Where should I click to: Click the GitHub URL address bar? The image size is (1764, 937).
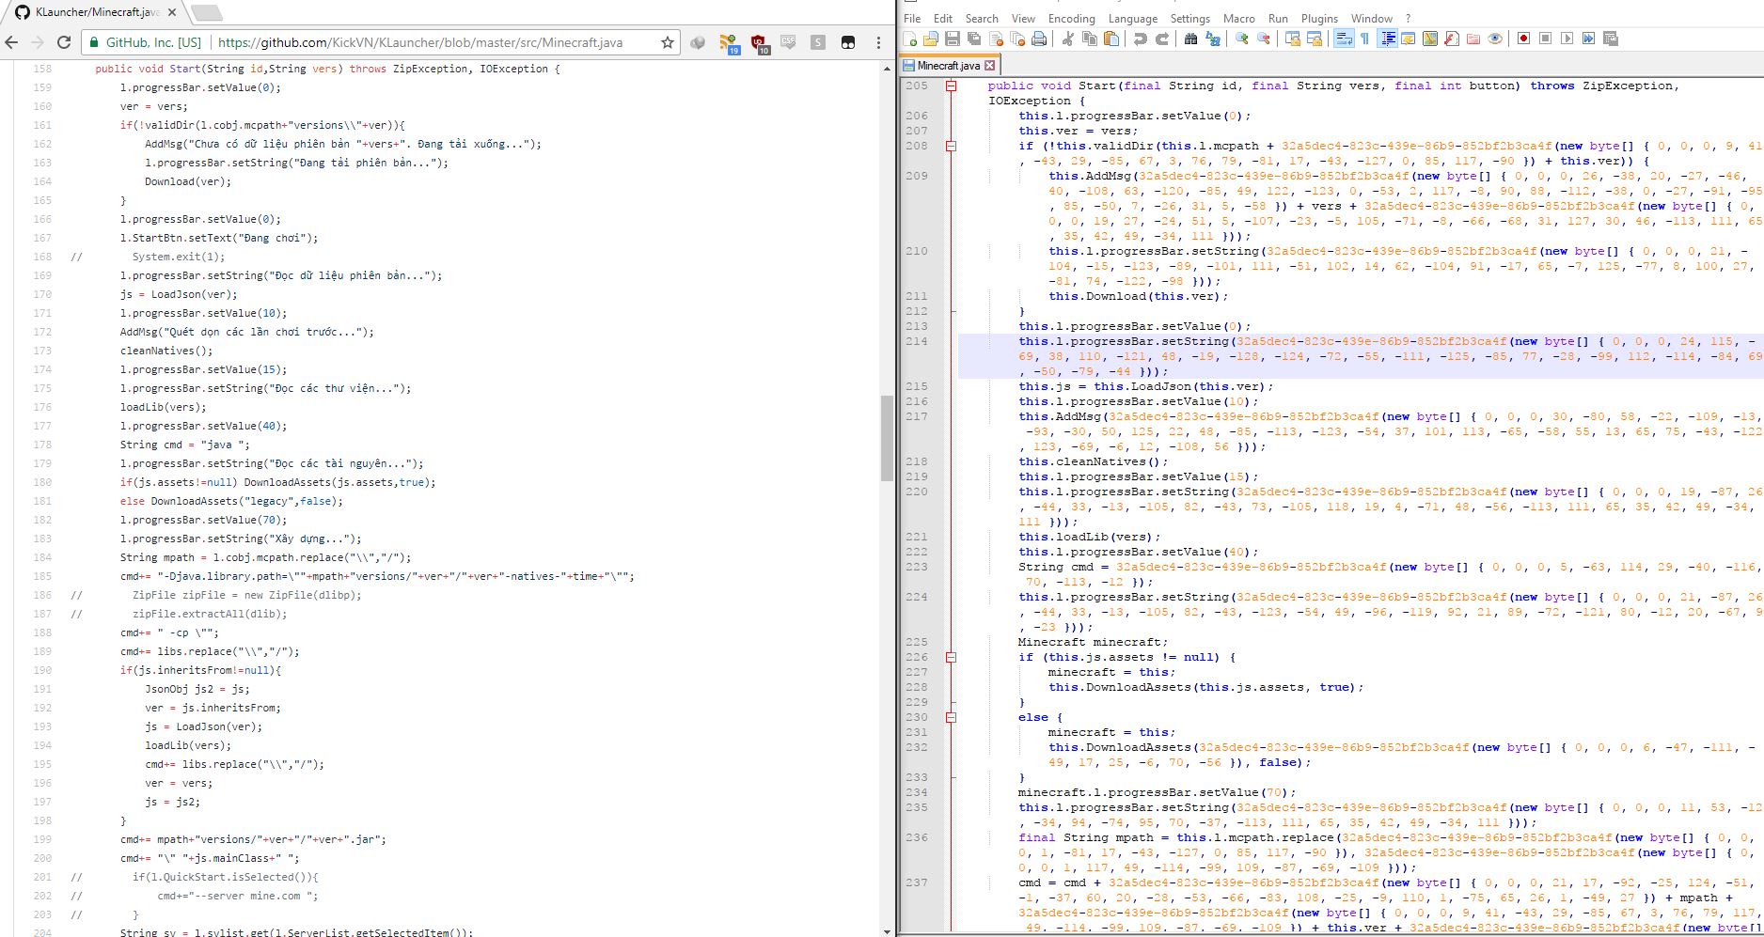pyautogui.click(x=419, y=42)
